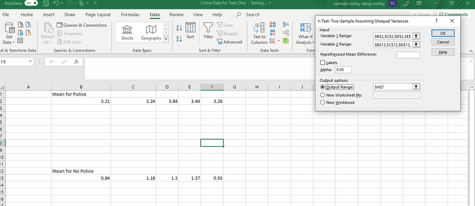This screenshot has height=206, width=475.
Task: Switch to the Page Layout tab
Action: pos(98,15)
